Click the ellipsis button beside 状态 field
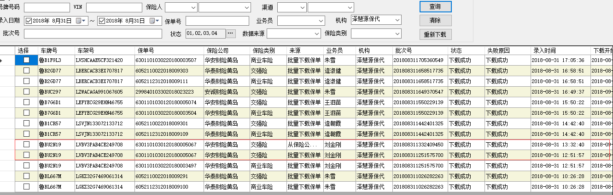The height and width of the screenshot is (195, 613). tap(231, 33)
